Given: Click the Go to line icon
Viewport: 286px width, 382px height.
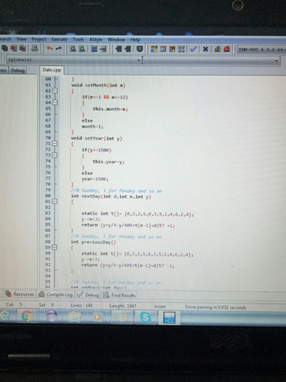Looking at the screenshot, I should 103,49.
